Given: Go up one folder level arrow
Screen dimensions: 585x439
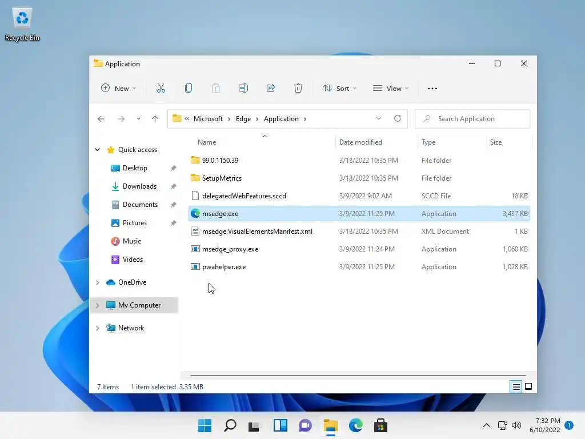Looking at the screenshot, I should 155,119.
